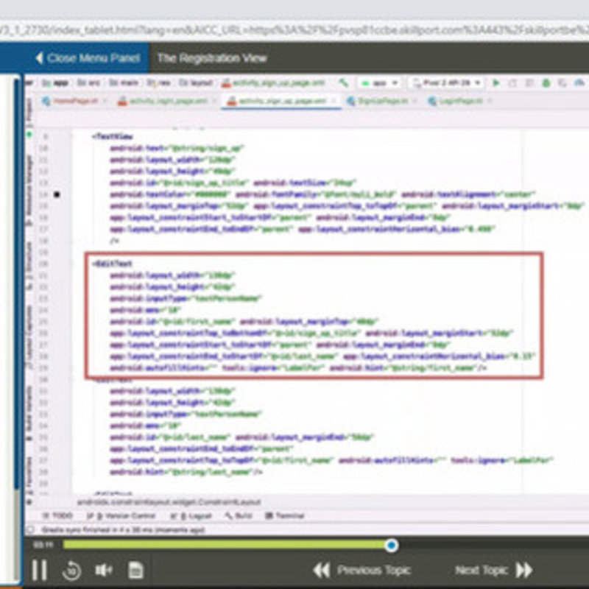Close Menu Panel button
This screenshot has width=589, height=589.
tap(88, 58)
